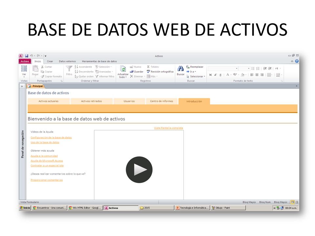Screen dimensions: 315x236
Task: Toggle numbered list
Action: tap(258, 69)
